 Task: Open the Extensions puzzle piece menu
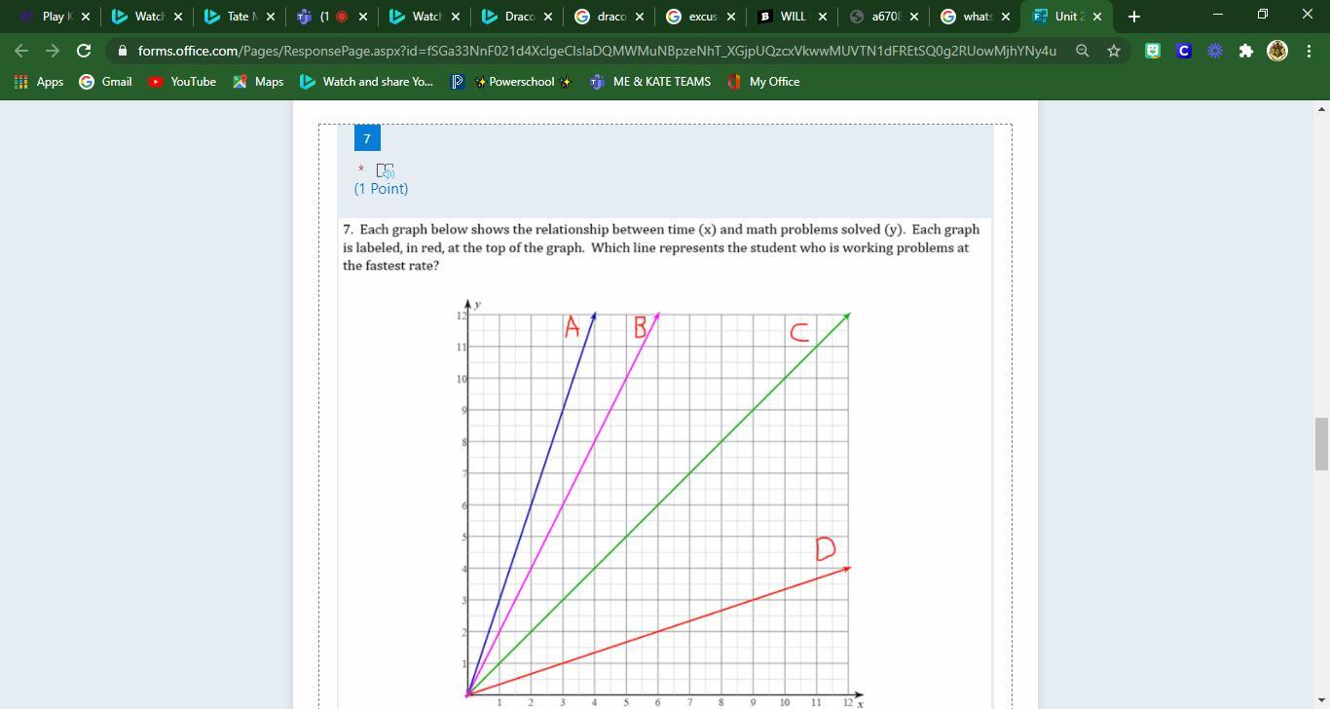click(x=1246, y=51)
